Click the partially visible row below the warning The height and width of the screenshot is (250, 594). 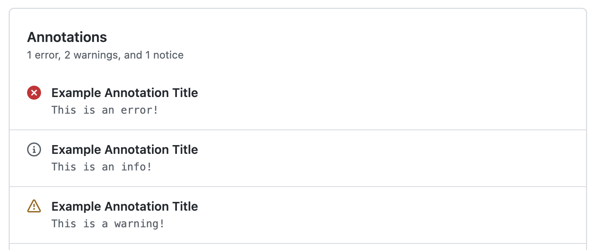(x=297, y=247)
